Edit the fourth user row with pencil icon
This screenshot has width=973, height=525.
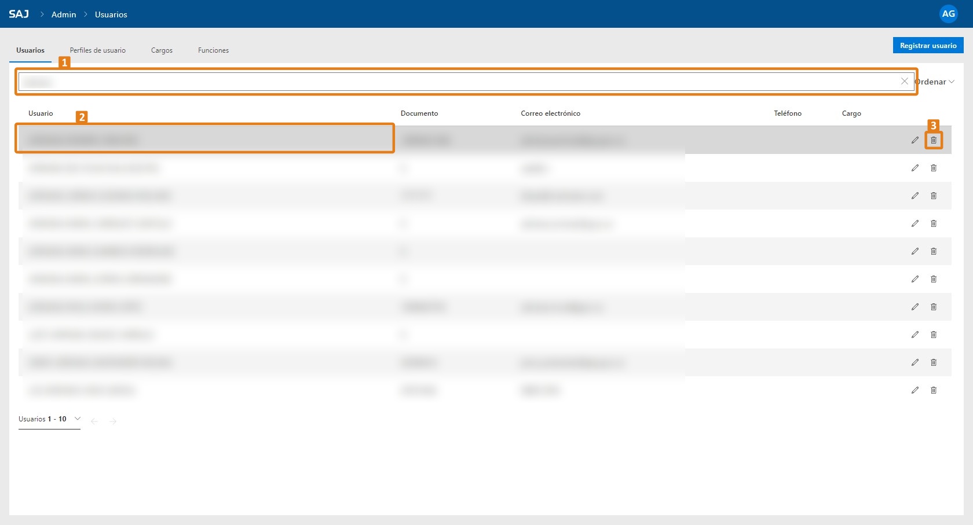pos(915,223)
